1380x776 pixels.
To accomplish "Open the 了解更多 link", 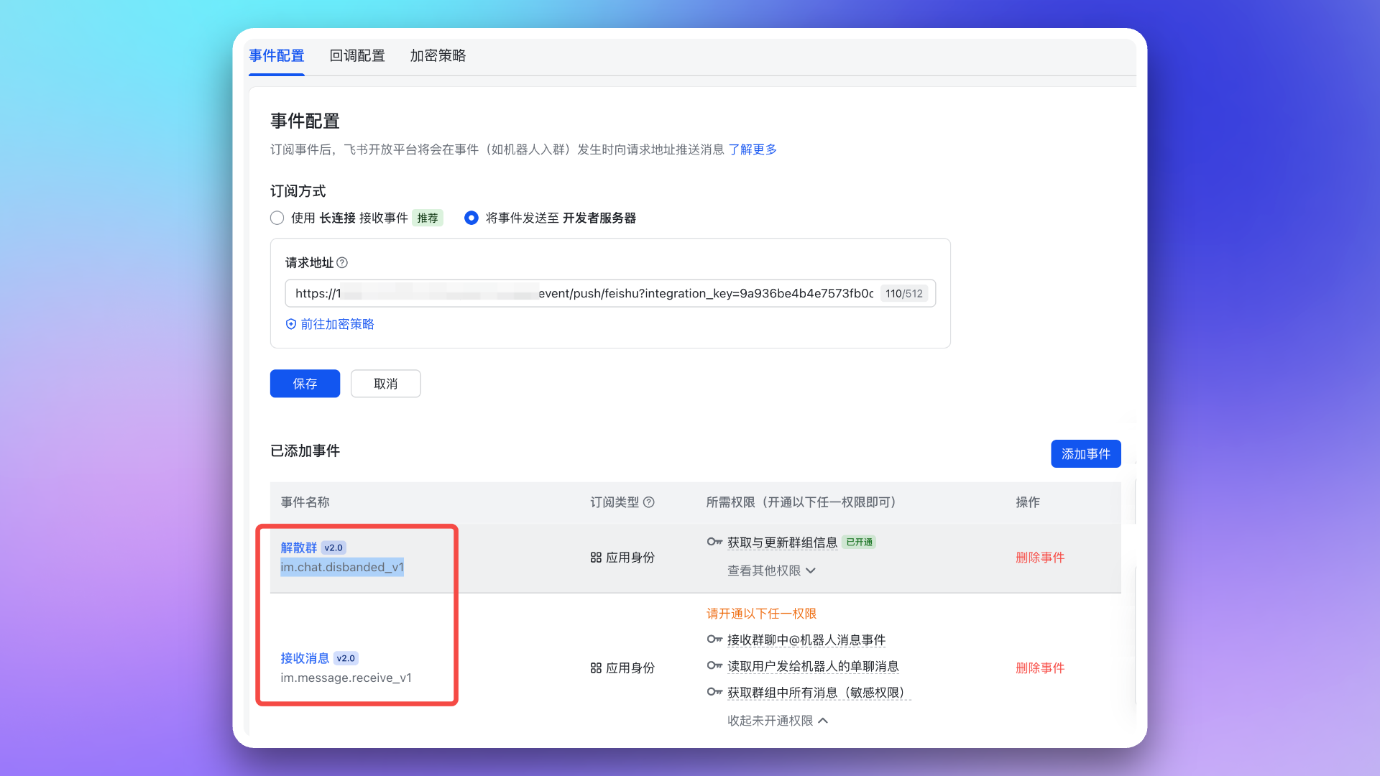I will (753, 149).
